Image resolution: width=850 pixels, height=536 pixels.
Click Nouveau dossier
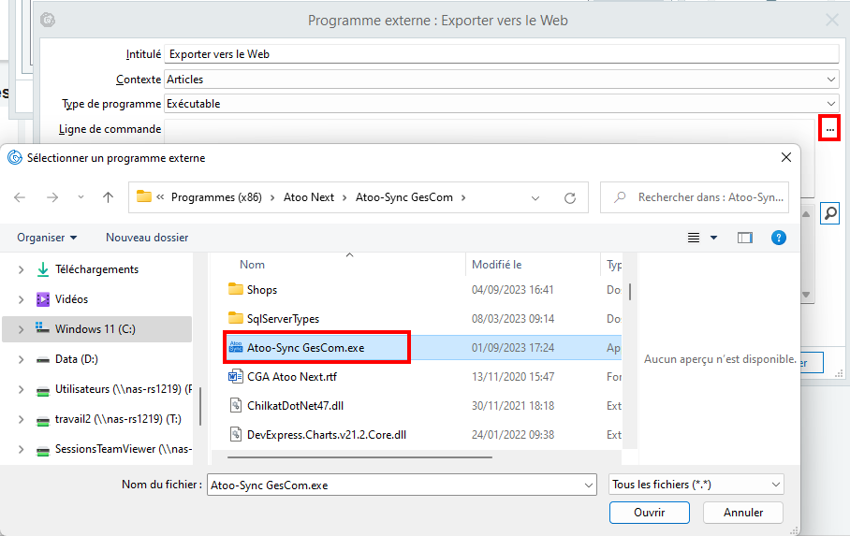147,238
